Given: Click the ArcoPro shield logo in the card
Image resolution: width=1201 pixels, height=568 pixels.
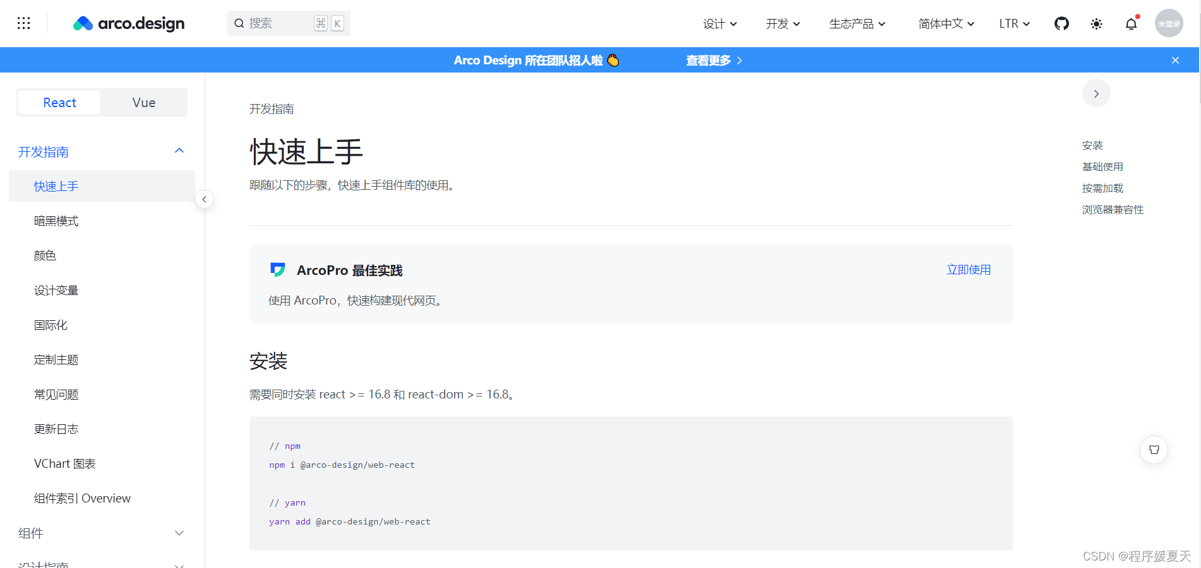Looking at the screenshot, I should point(277,269).
